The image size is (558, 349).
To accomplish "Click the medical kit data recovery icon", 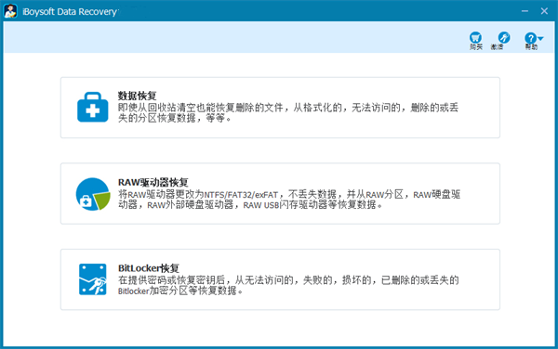I will (x=92, y=108).
